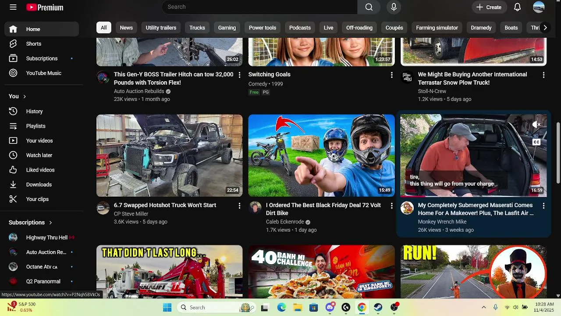
Task: Toggle captions on Maserati preview
Action: pyautogui.click(x=536, y=142)
